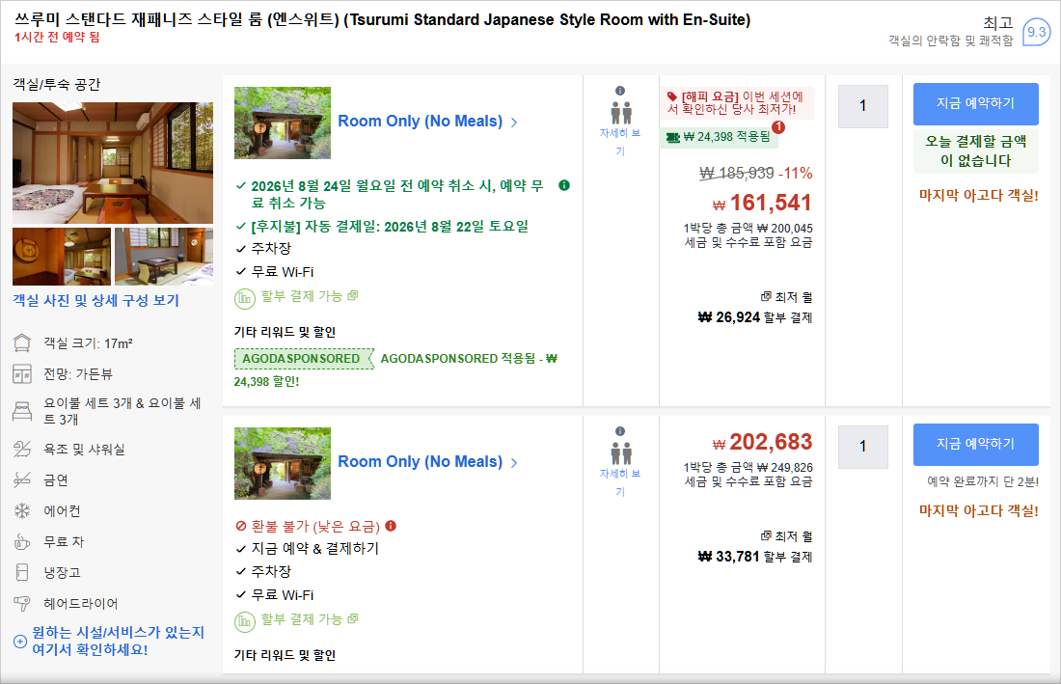This screenshot has width=1061, height=684.
Task: Click 지금 예약하기 button for 161,541 rate
Action: click(x=975, y=103)
